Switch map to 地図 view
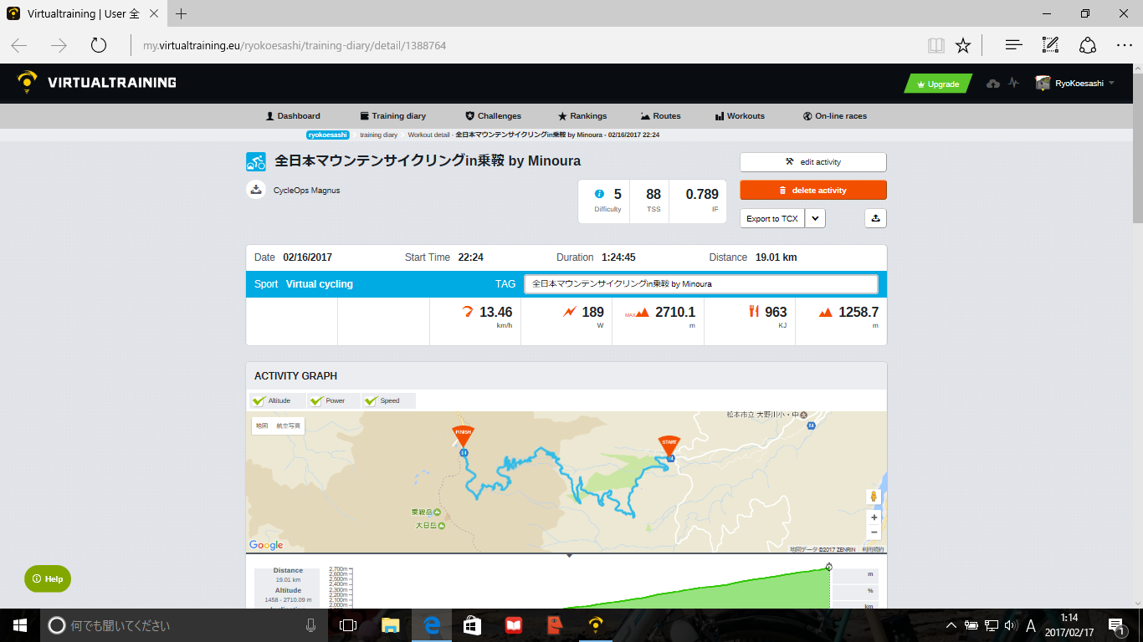Screen dimensions: 1143x642 [x=262, y=425]
